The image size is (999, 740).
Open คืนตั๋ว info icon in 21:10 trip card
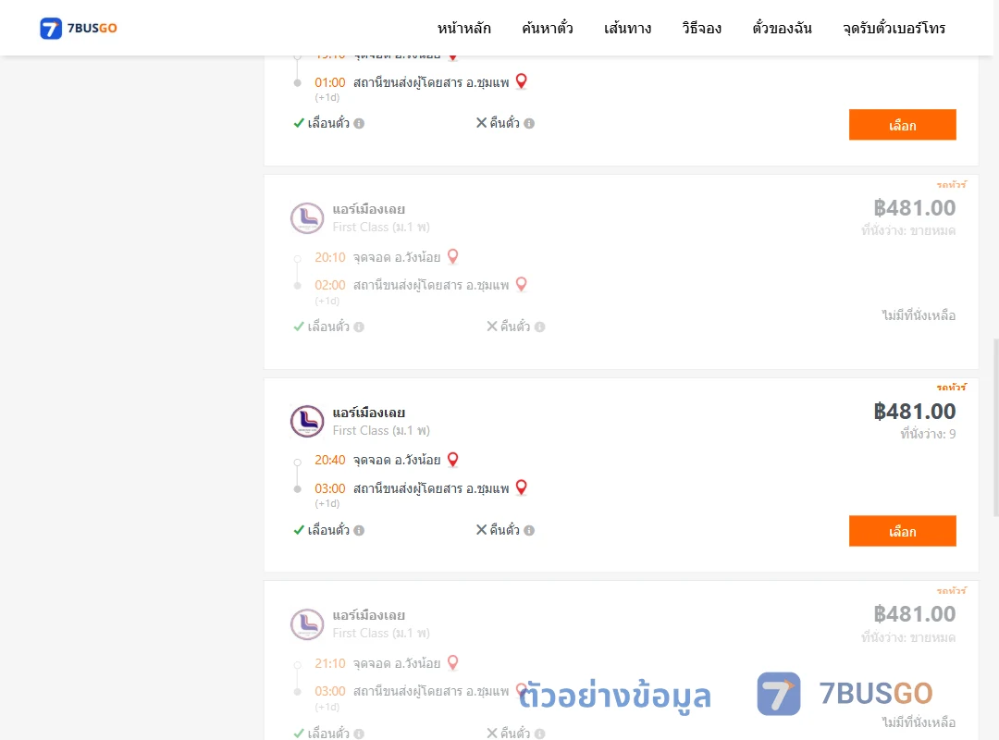point(539,734)
